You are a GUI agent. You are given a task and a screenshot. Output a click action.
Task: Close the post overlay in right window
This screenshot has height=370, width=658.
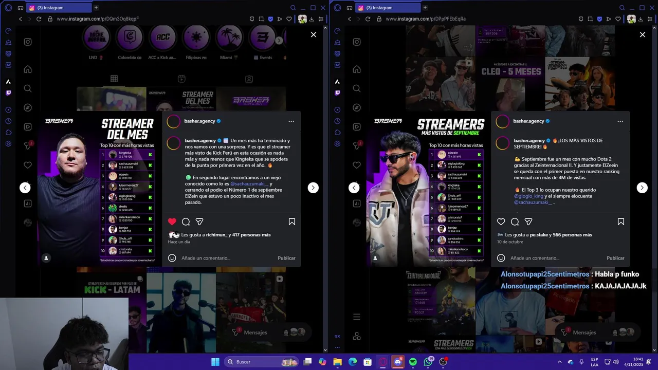click(643, 34)
